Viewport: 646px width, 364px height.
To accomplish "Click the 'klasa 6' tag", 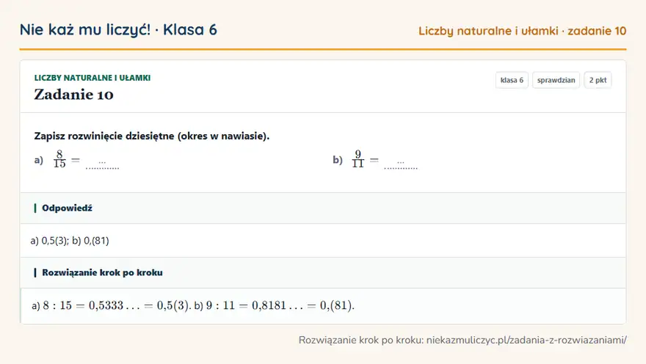I will click(x=512, y=80).
